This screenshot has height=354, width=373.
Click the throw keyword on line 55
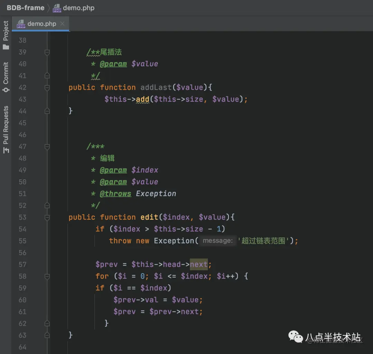[x=120, y=241]
